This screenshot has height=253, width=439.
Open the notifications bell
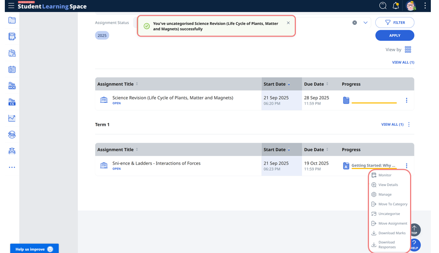click(395, 6)
